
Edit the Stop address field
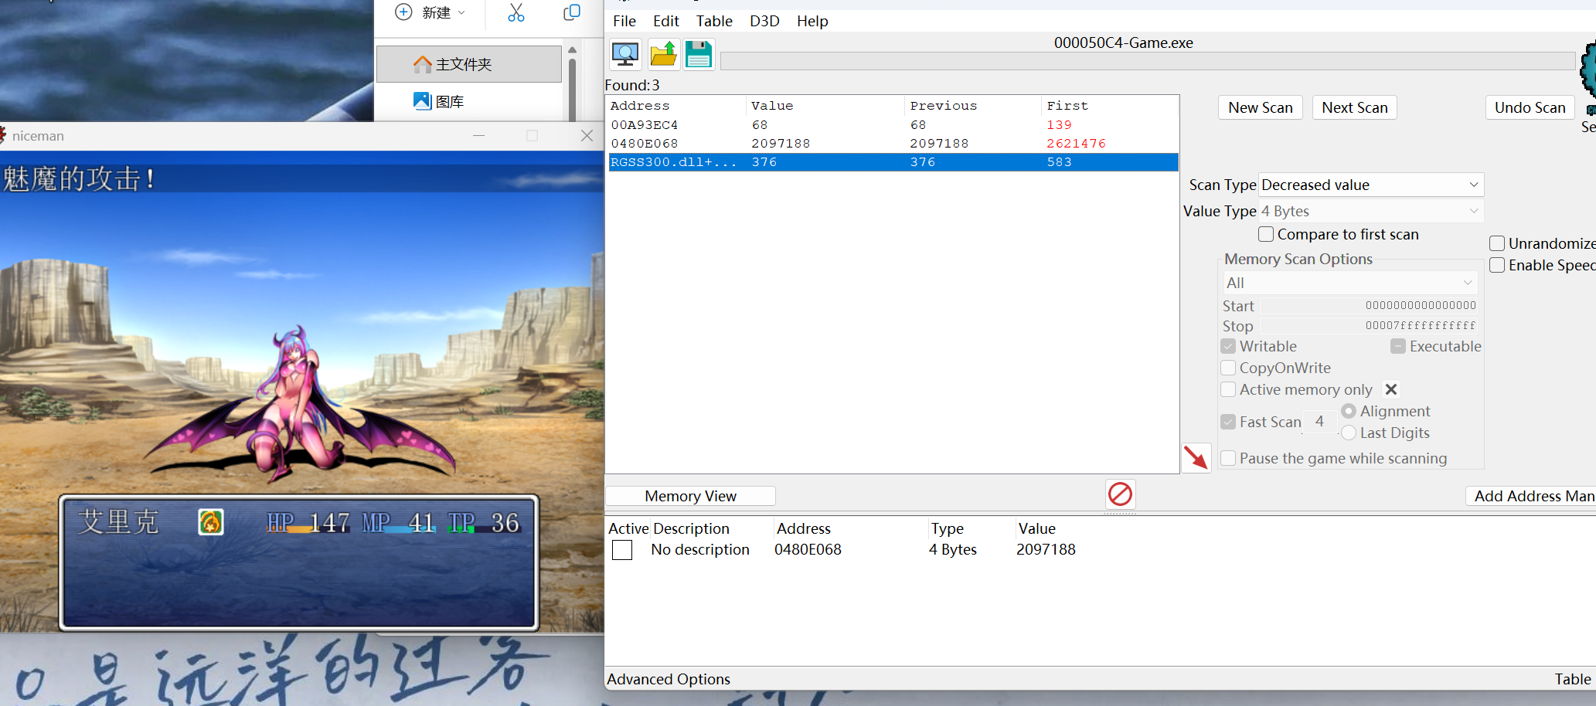pos(1369,326)
